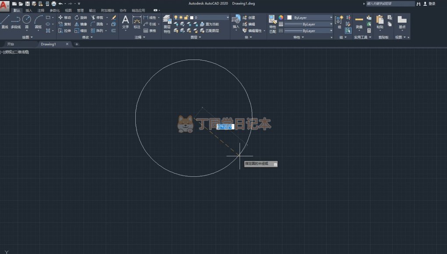Pick the Rotate (旋转) tool
The width and height of the screenshot is (447, 254).
tap(81, 18)
